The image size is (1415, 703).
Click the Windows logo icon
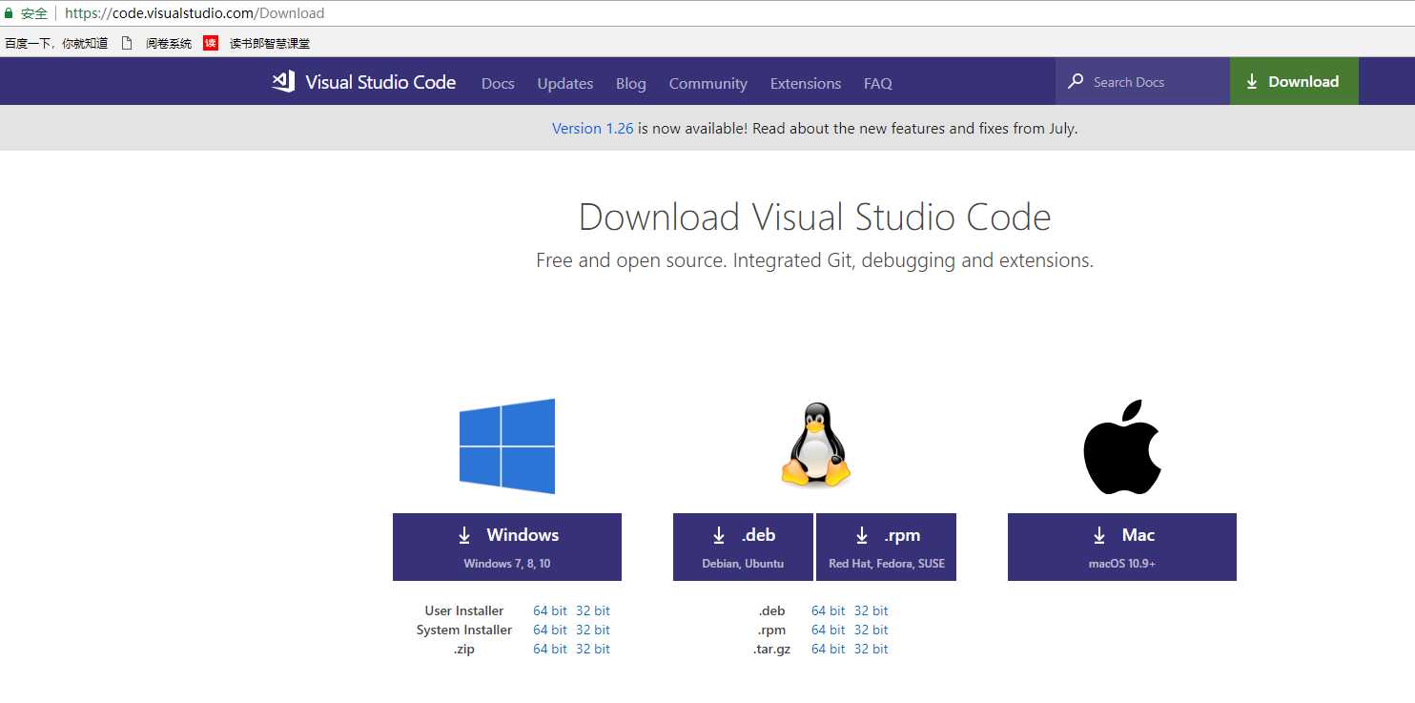pos(507,446)
